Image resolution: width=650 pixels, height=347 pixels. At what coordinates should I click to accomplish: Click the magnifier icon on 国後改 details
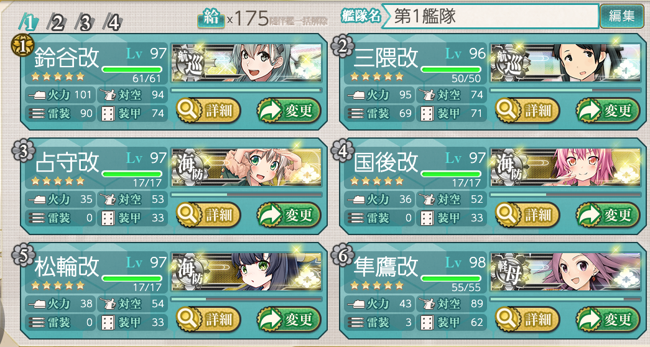pyautogui.click(x=508, y=215)
